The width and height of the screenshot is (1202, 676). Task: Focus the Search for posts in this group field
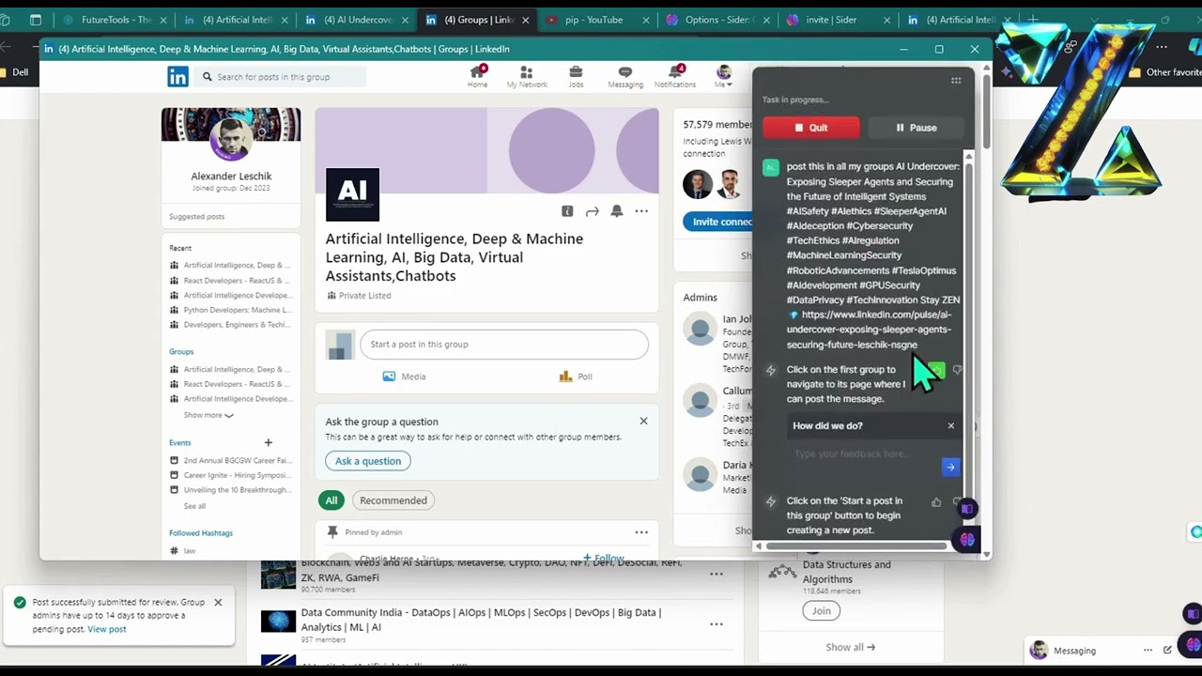pyautogui.click(x=282, y=77)
